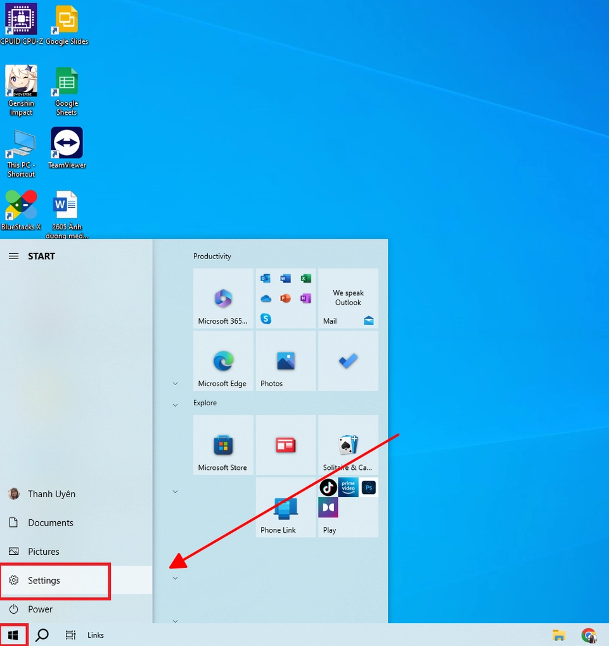
Task: Launch Microsoft Edge from Start tiles
Action: pyautogui.click(x=223, y=361)
